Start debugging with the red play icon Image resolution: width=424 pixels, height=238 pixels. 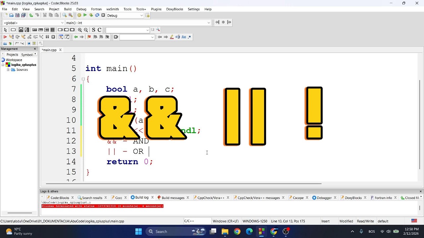pyautogui.click(x=5, y=37)
